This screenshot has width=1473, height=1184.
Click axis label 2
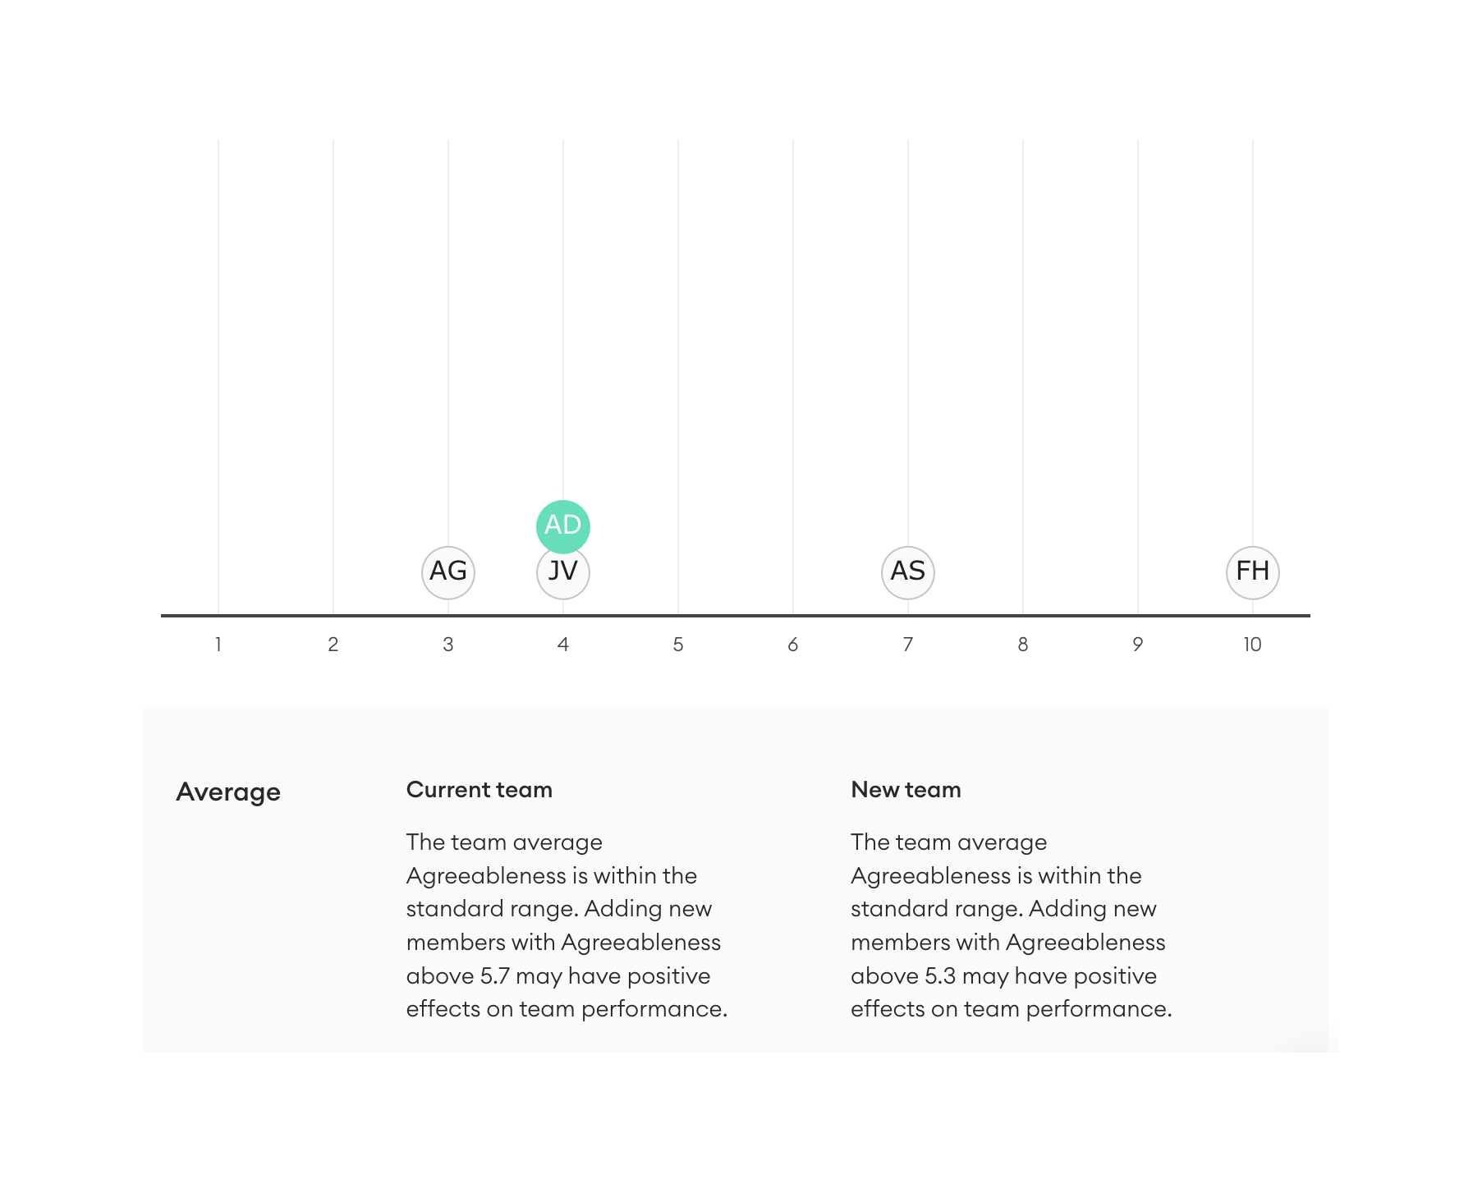pyautogui.click(x=333, y=645)
